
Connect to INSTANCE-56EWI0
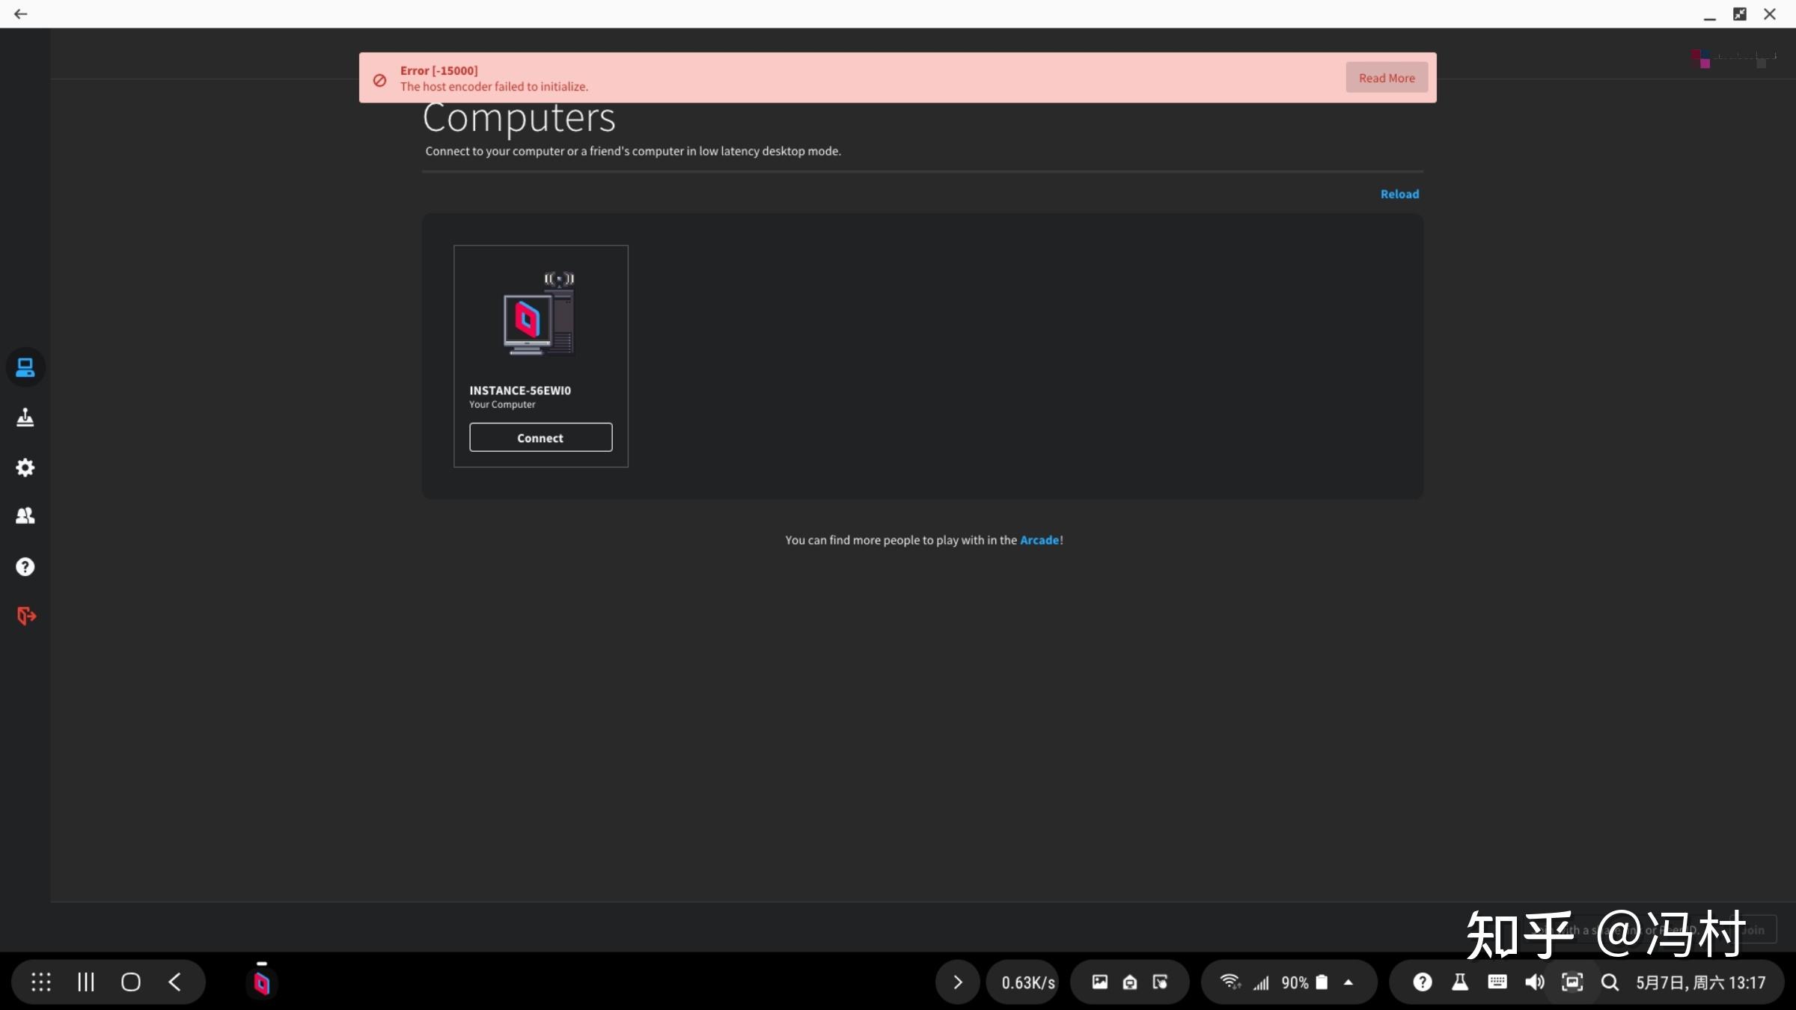[x=540, y=437]
